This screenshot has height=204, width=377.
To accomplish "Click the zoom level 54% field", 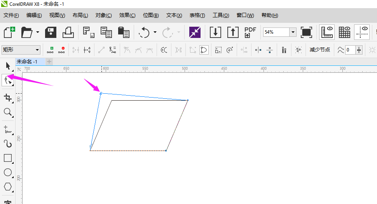I will click(276, 32).
